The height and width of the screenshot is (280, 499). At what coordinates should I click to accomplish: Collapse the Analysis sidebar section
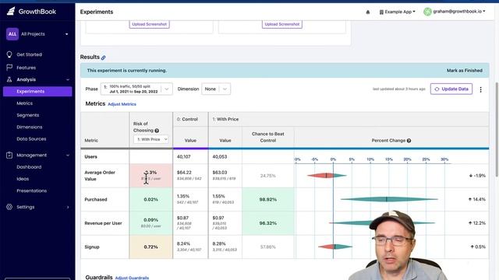[68, 79]
